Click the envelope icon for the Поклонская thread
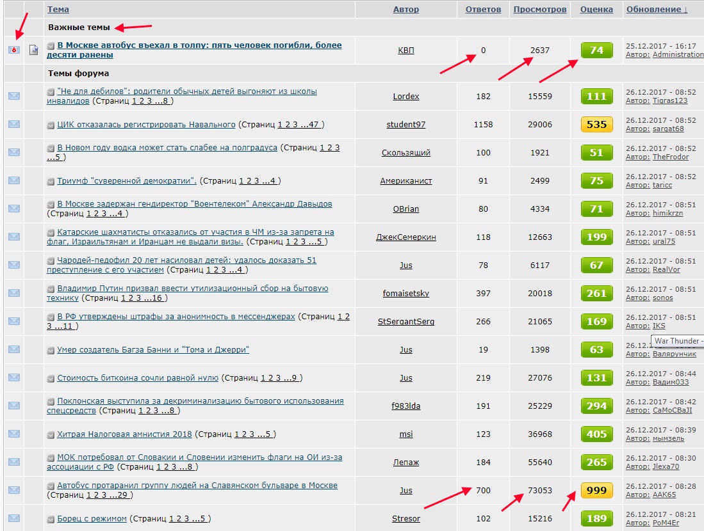The image size is (704, 531). [x=14, y=406]
